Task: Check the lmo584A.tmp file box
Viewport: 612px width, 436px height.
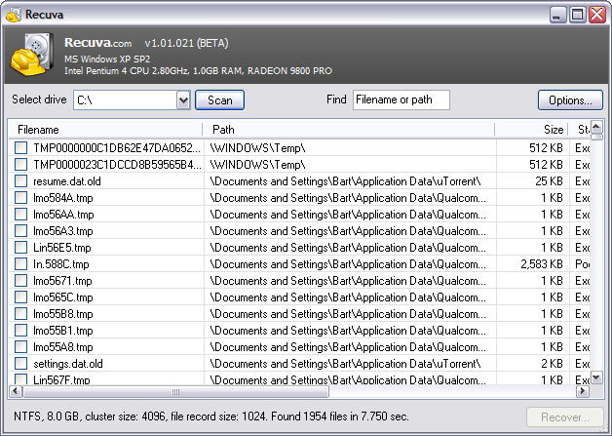Action: click(x=21, y=198)
